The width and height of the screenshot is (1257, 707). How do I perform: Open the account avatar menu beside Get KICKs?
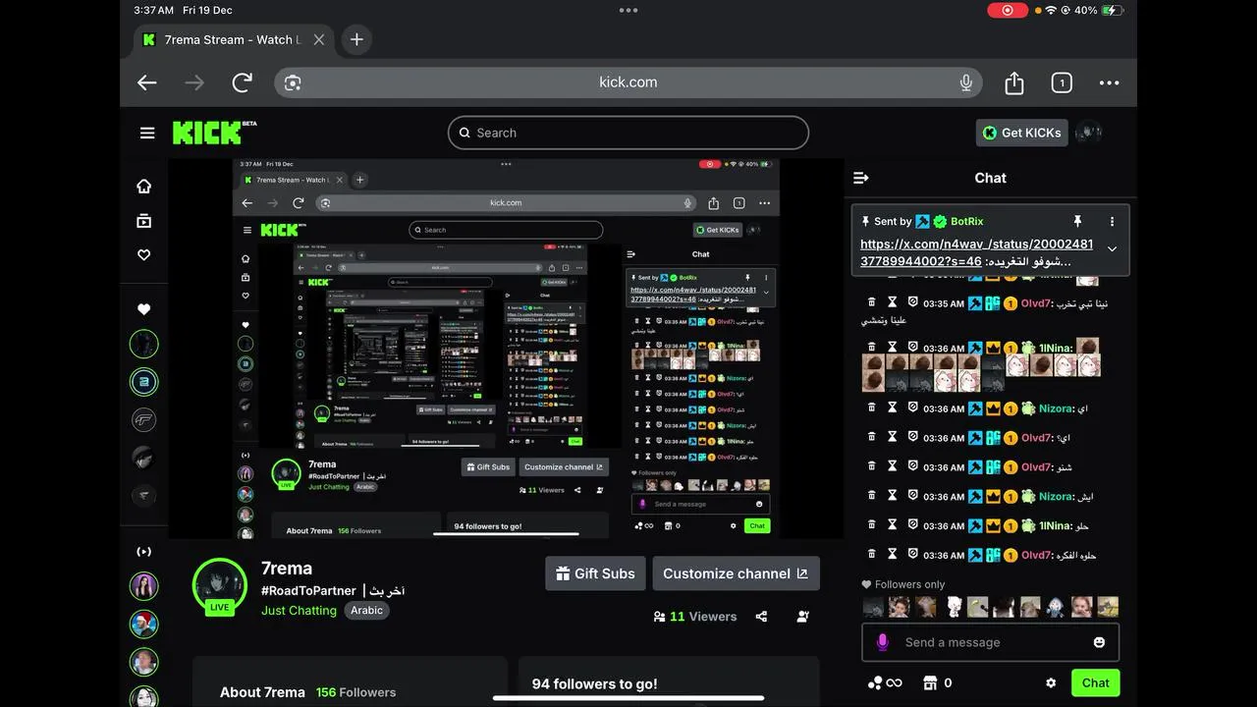tap(1088, 133)
